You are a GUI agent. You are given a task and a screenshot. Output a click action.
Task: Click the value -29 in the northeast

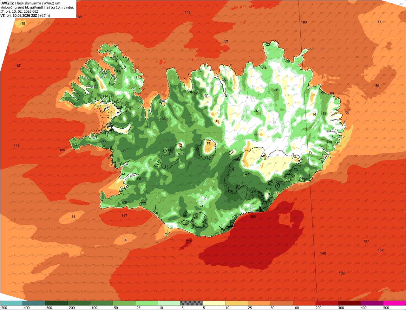coord(287,61)
